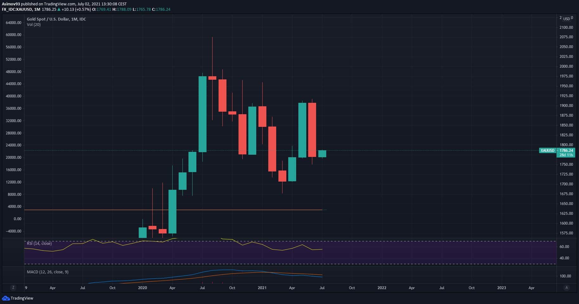Viewport: 579px width, 304px height.
Task: Toggle the 'Z' button left of time axis
Action: point(13,288)
